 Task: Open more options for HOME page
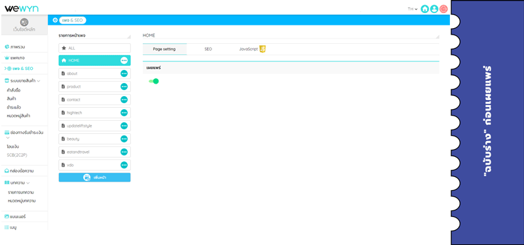124,60
